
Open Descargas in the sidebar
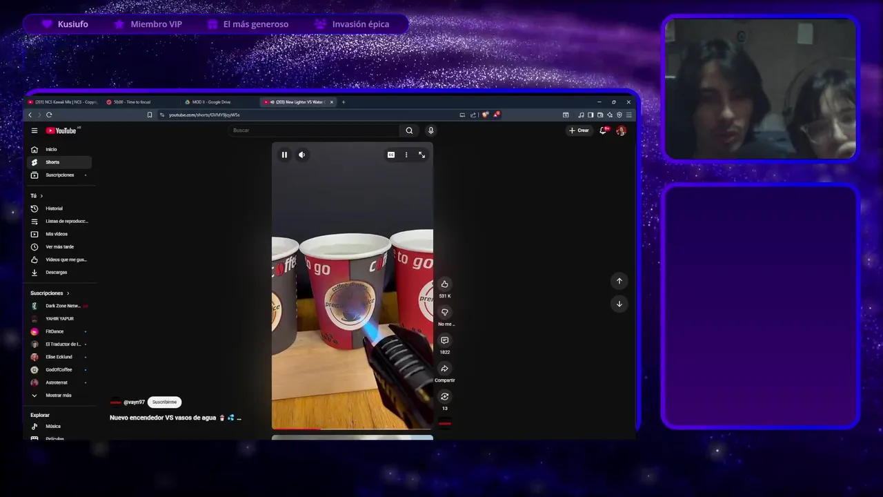tap(59, 272)
